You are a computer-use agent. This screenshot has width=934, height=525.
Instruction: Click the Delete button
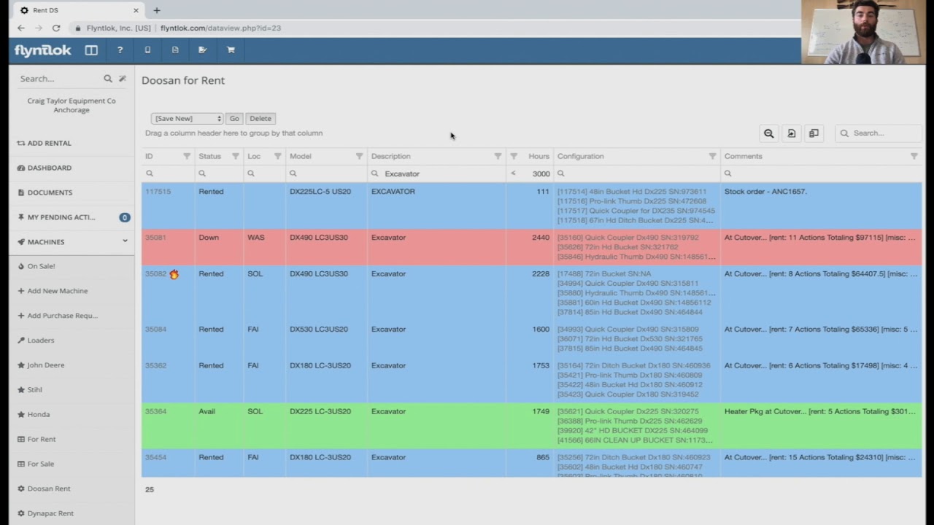[x=260, y=118]
